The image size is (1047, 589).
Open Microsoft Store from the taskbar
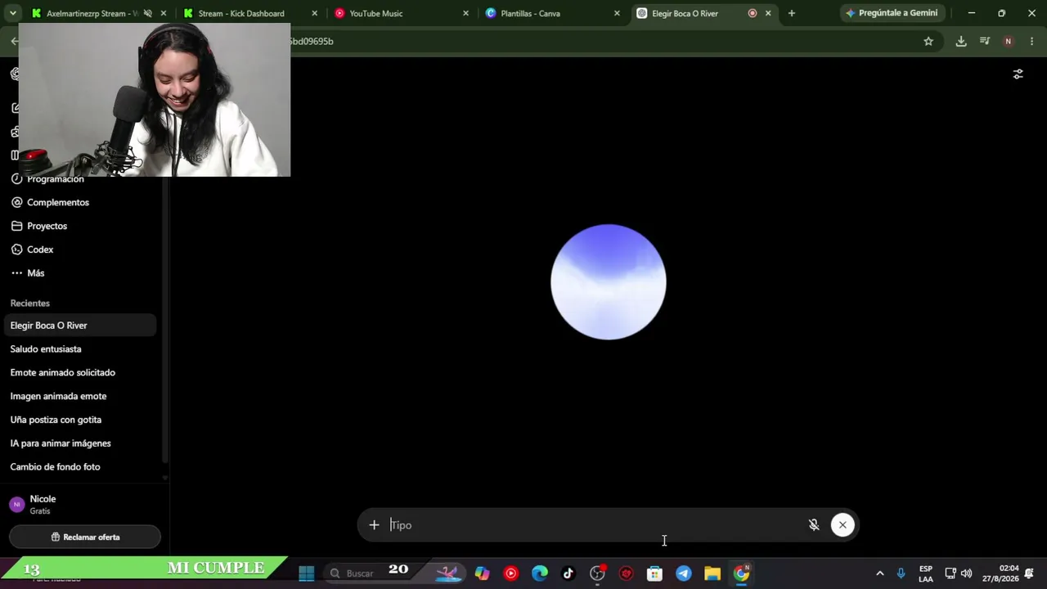[x=654, y=573]
